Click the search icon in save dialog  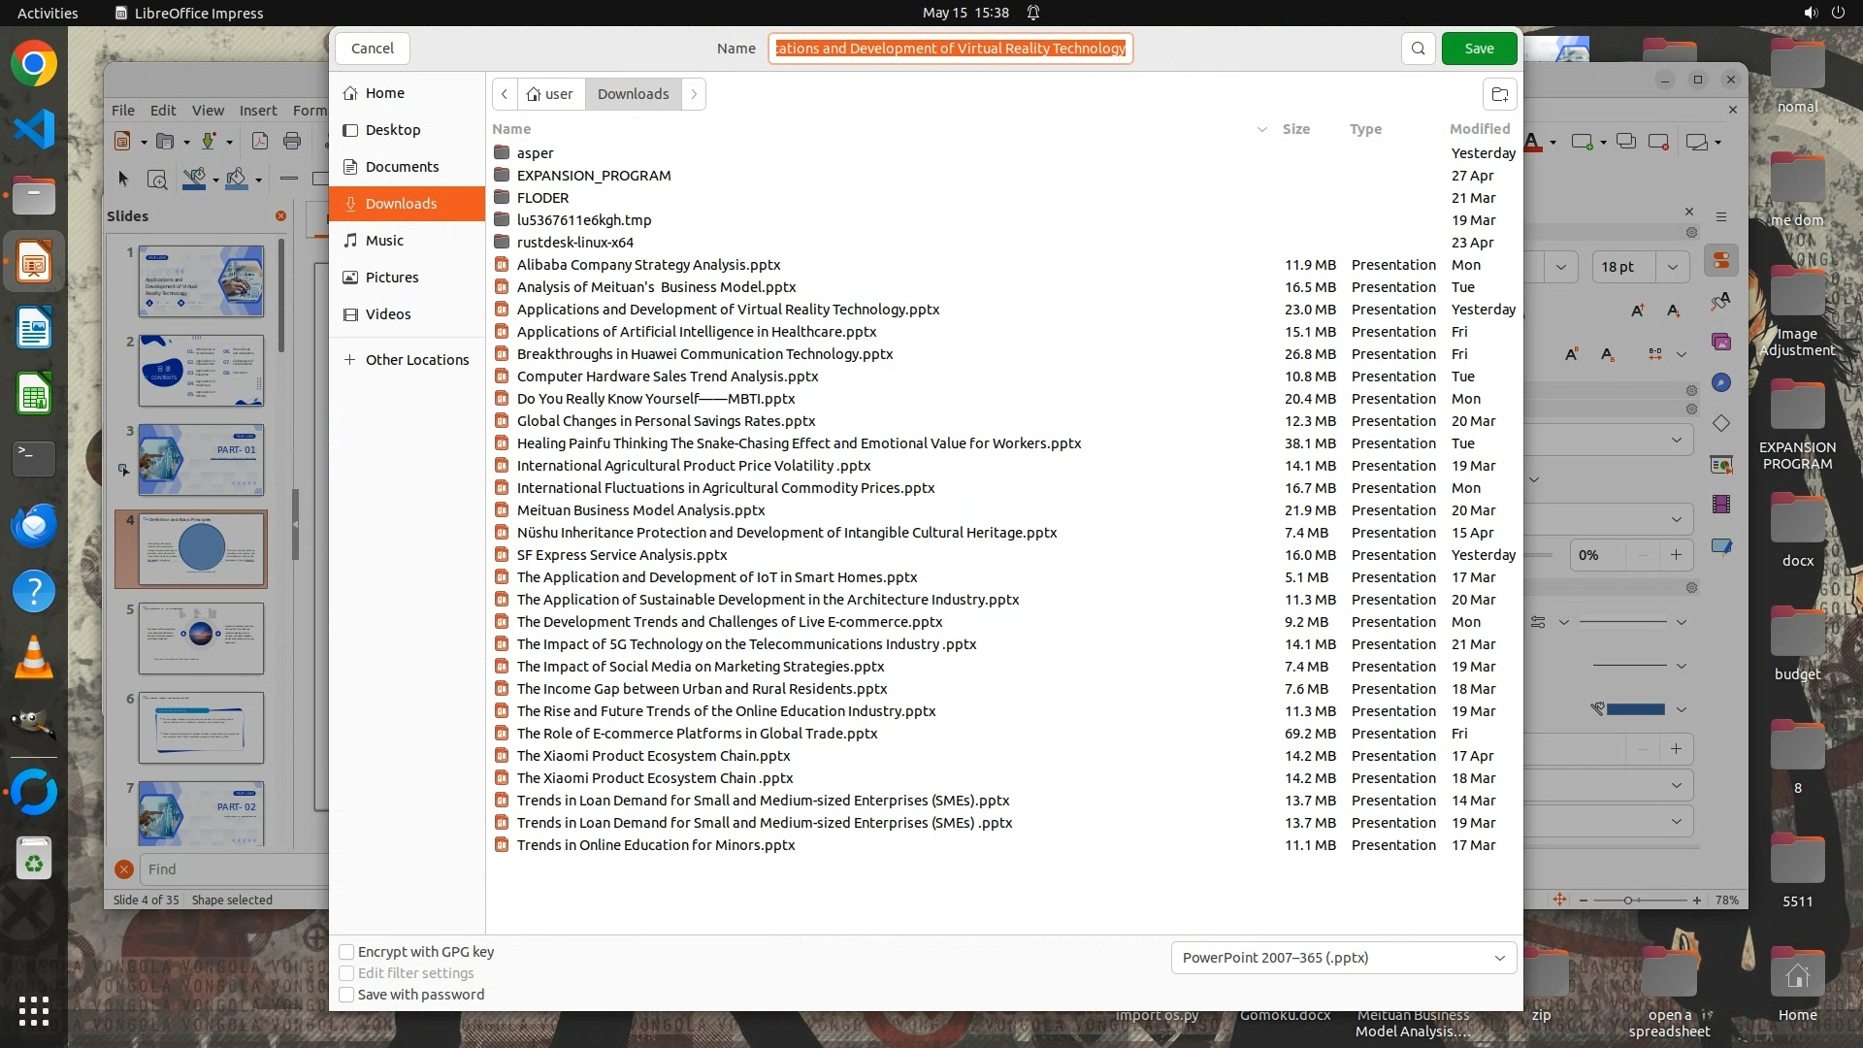tap(1418, 49)
